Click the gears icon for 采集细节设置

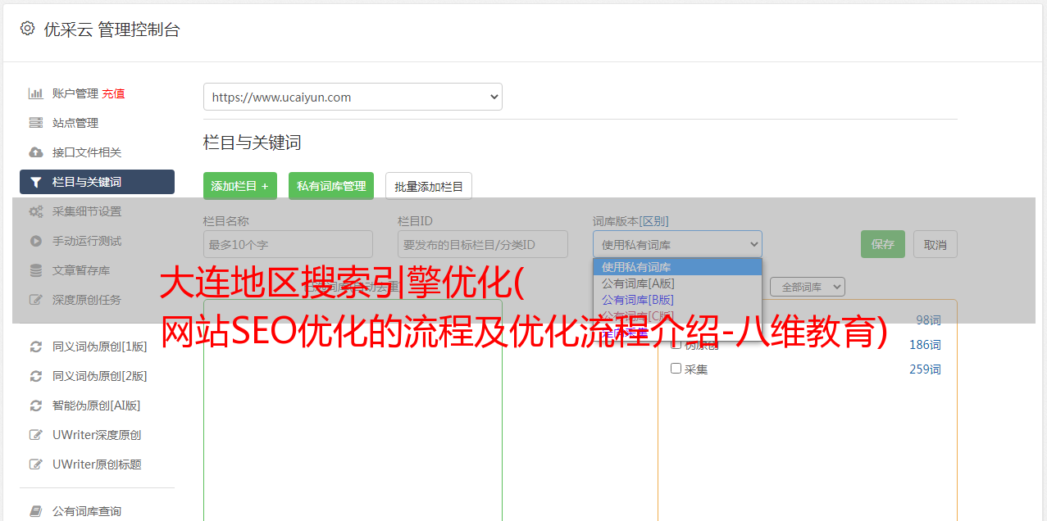click(36, 211)
